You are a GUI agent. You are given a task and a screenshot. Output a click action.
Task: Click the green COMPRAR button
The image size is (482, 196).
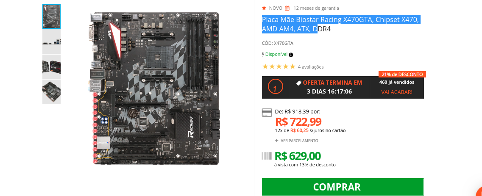pyautogui.click(x=343, y=187)
